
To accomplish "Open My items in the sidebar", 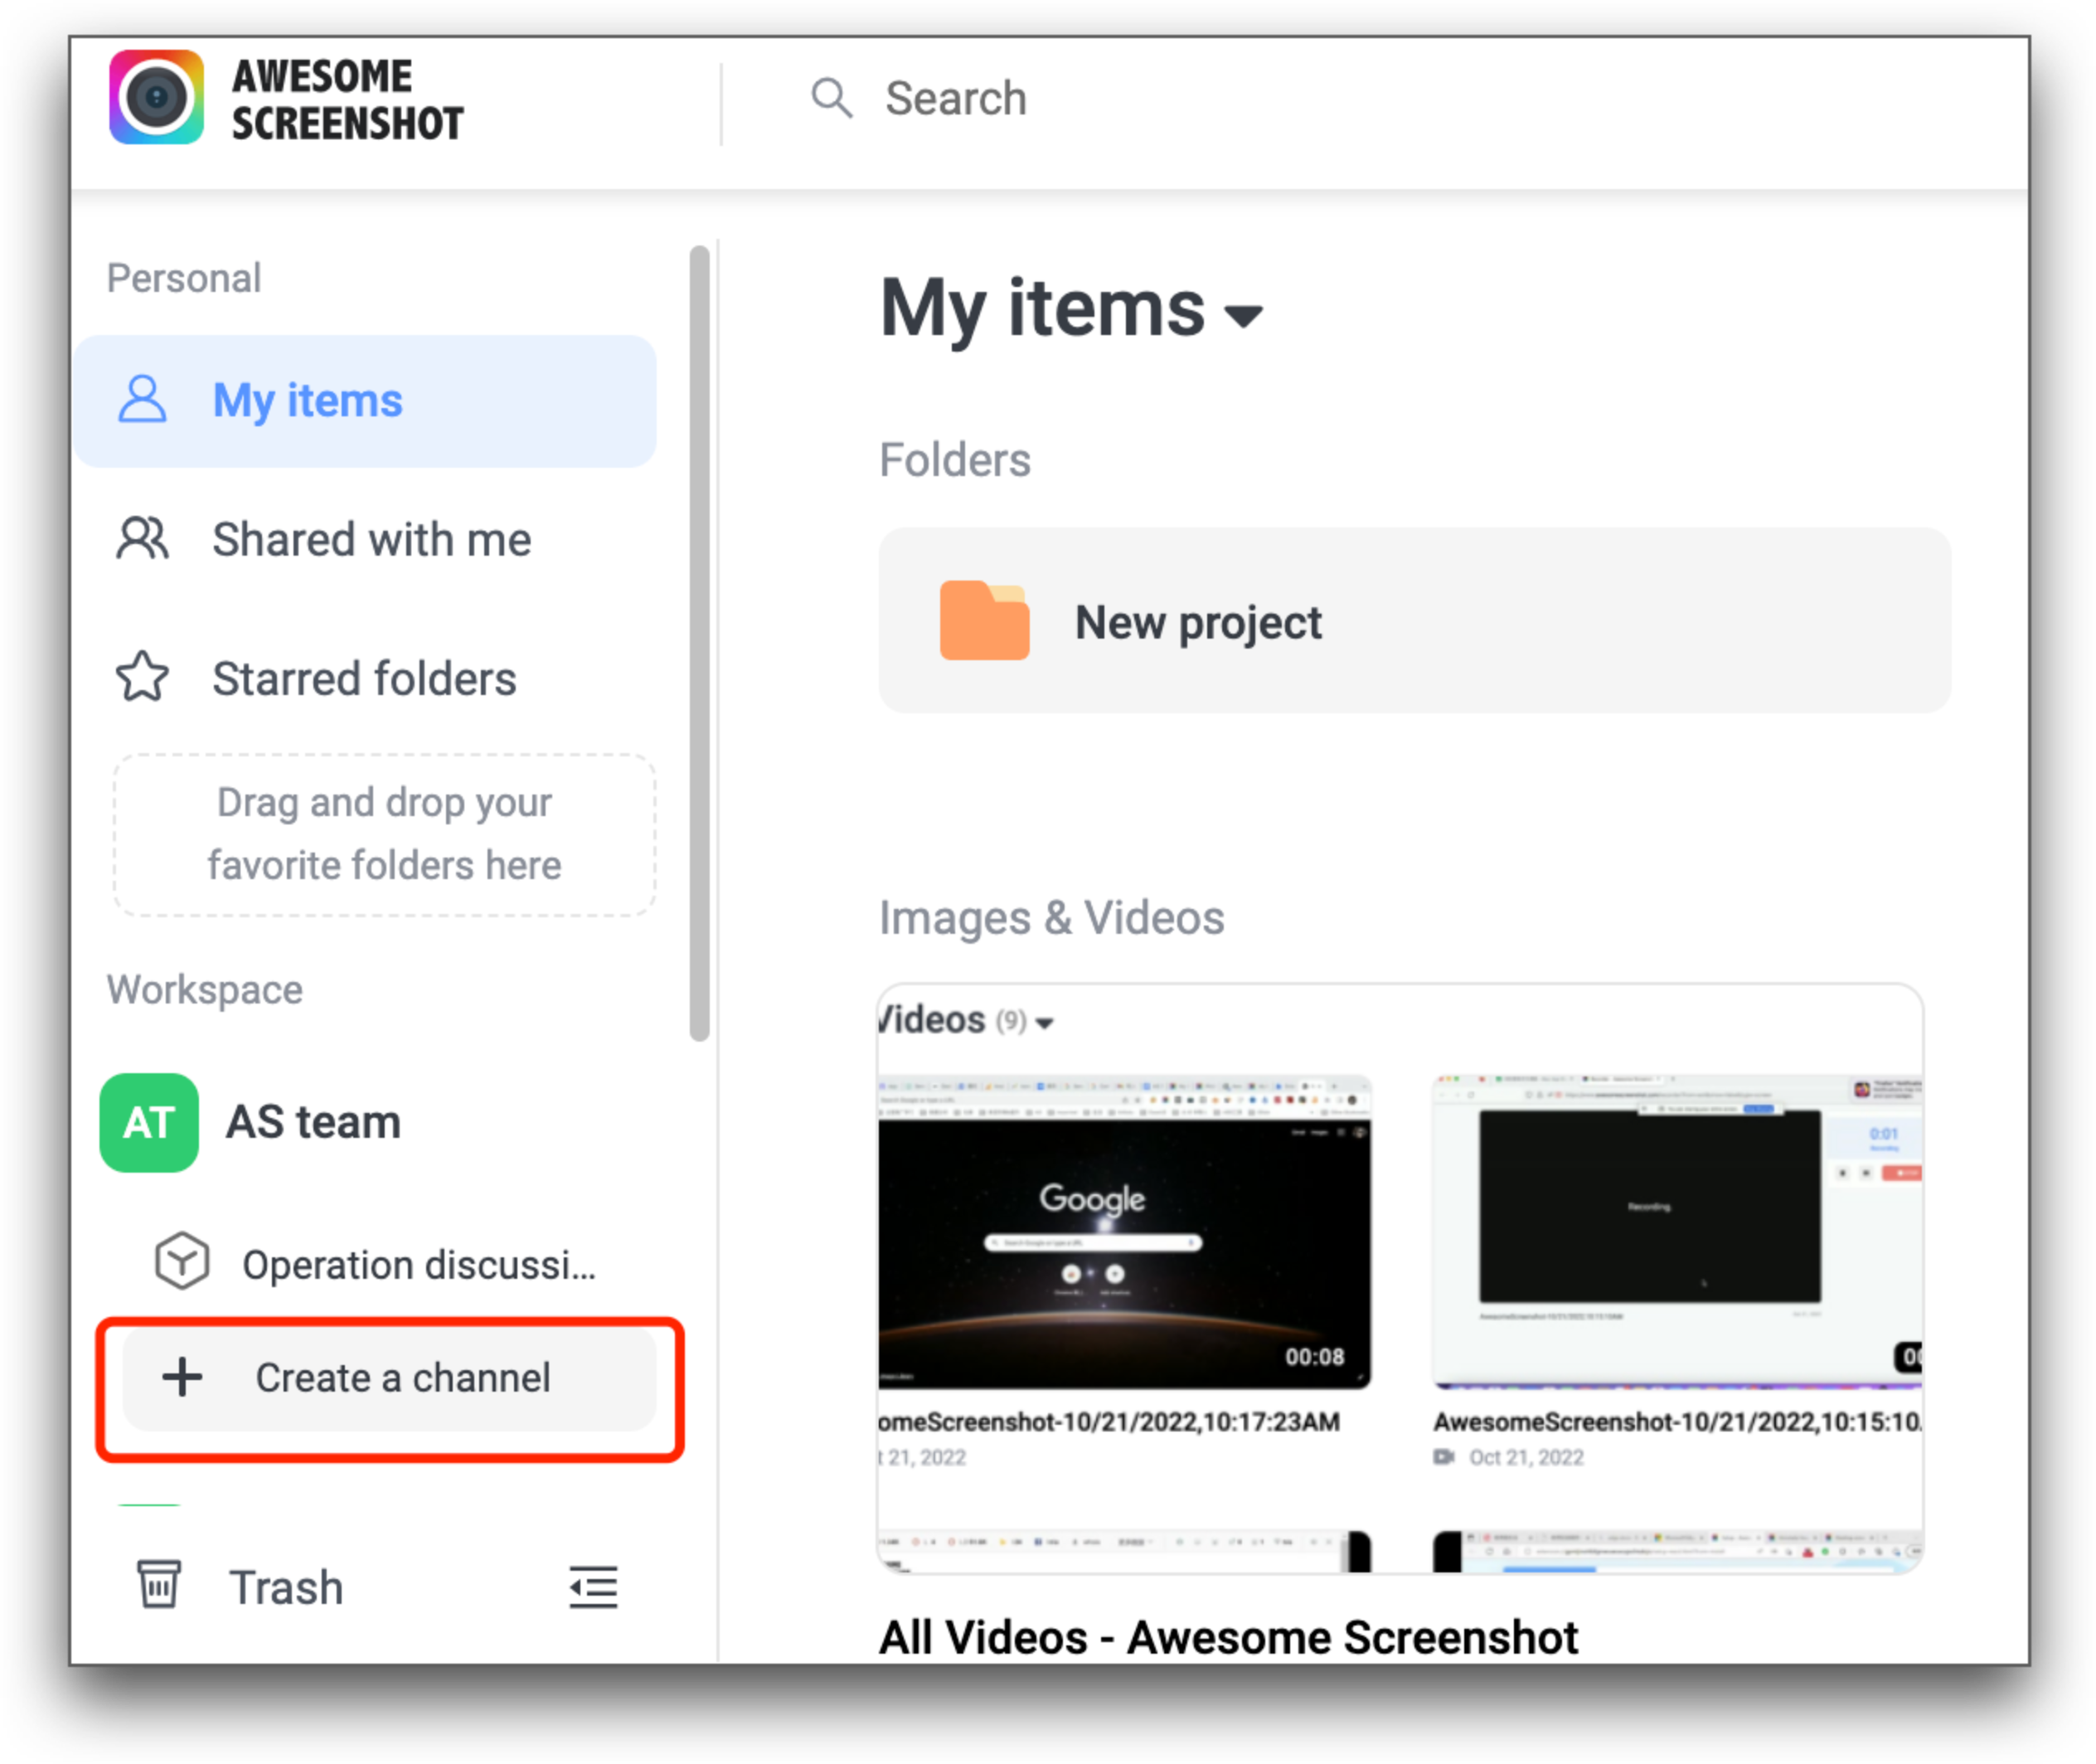I will [365, 401].
